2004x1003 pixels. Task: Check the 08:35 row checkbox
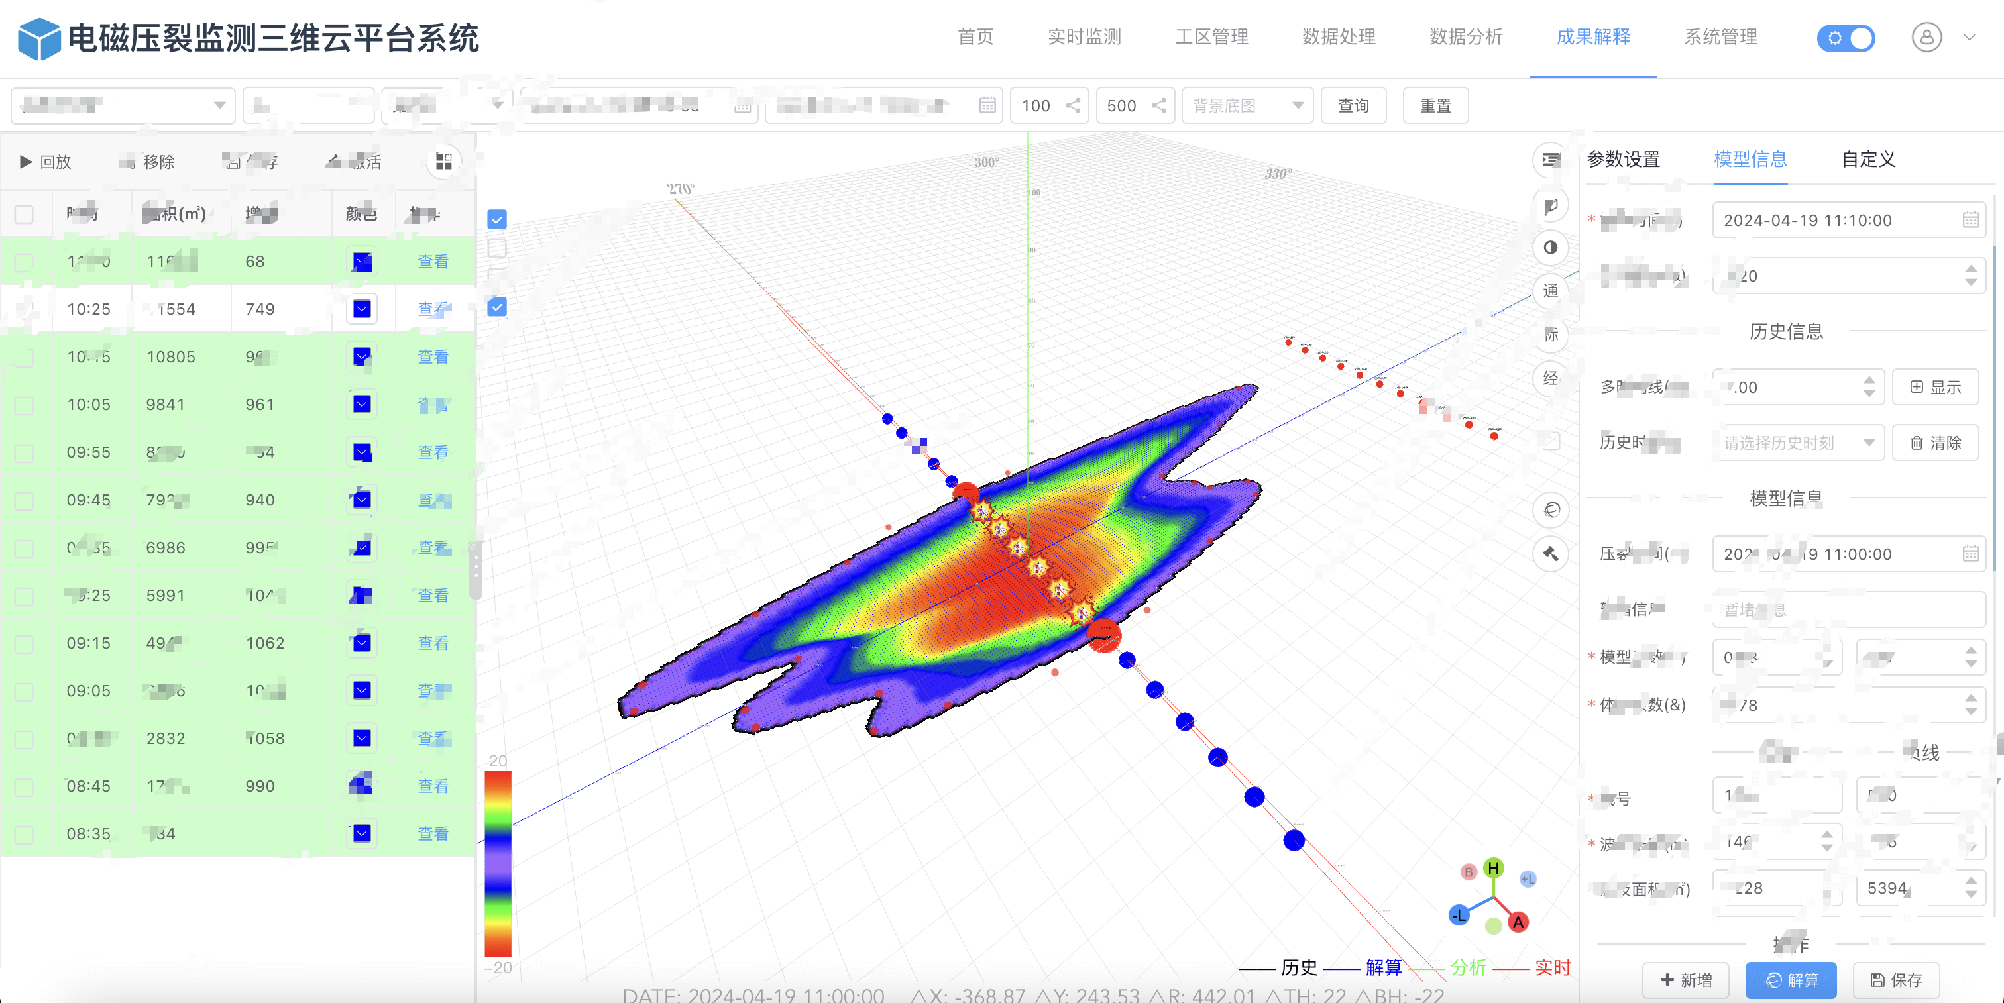tap(24, 834)
